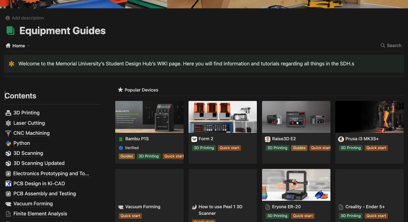The height and width of the screenshot is (222, 408).
Task: Open the Creality - Ender 5+ title
Action: point(365,207)
